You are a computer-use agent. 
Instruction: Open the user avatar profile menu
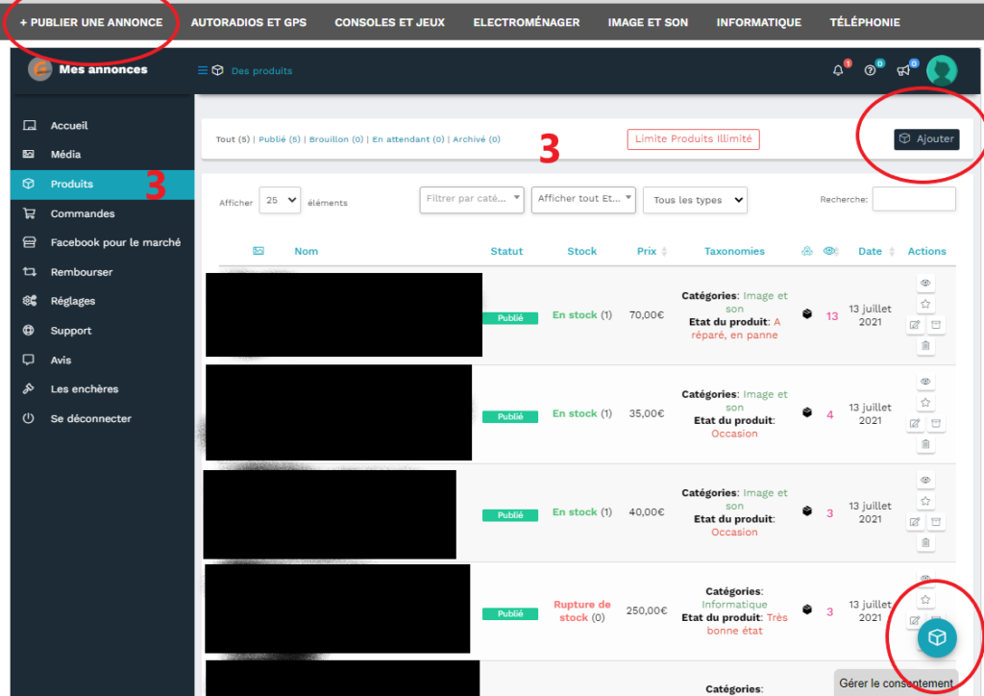(x=942, y=70)
